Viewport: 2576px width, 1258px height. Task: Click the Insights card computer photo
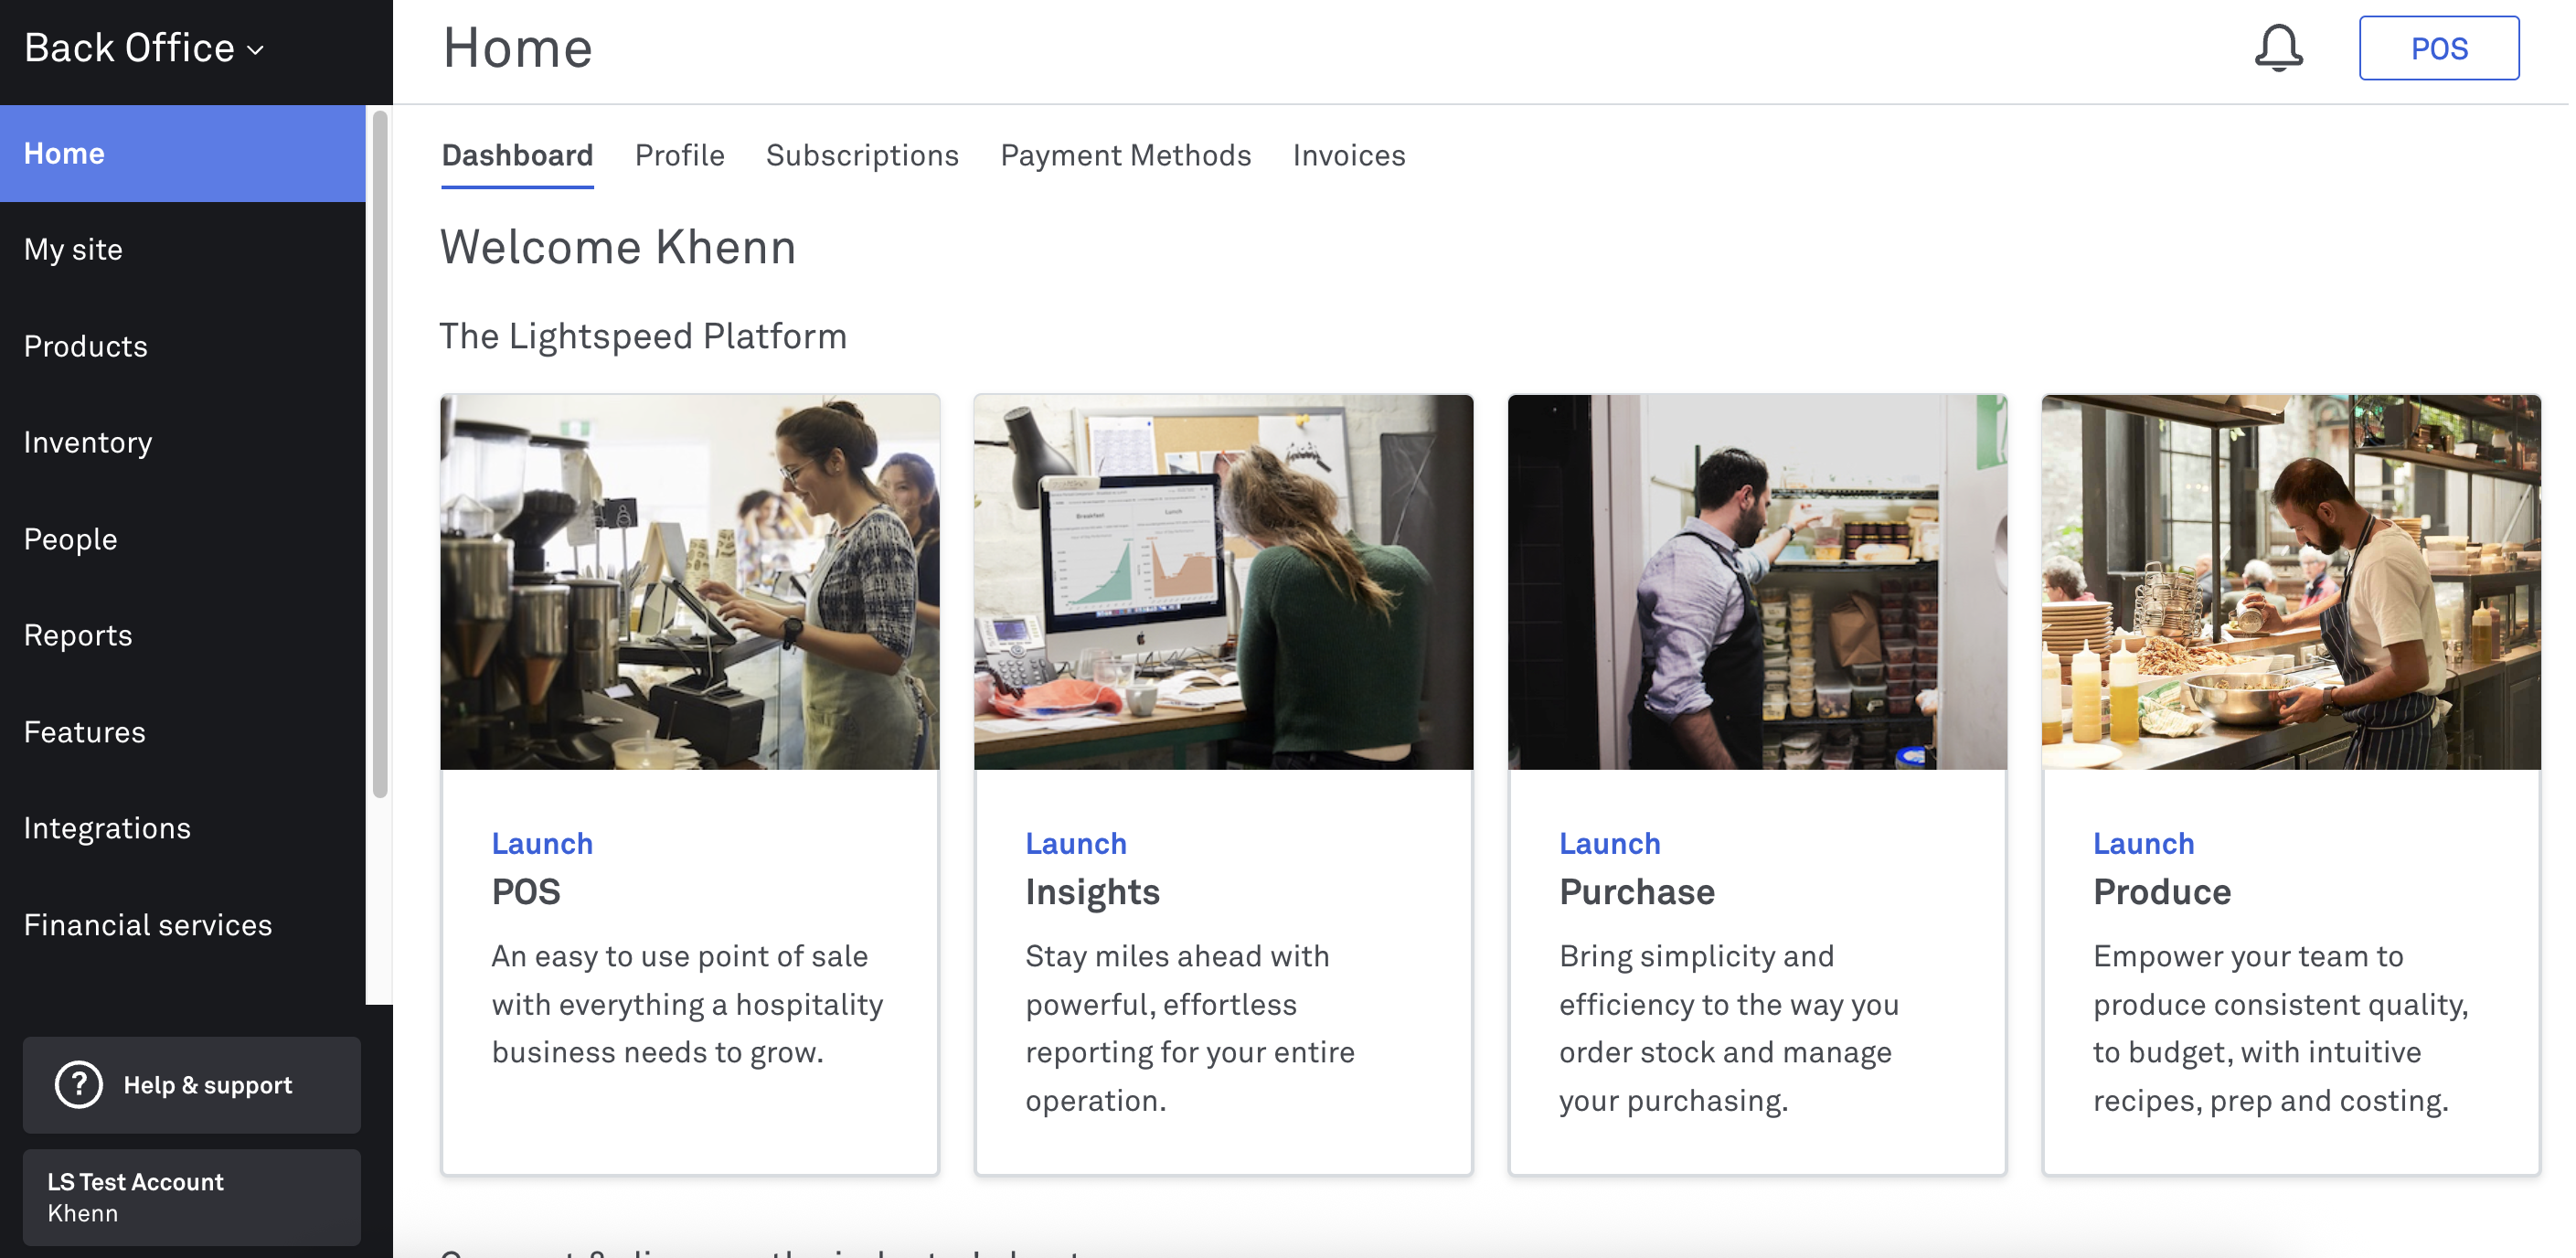[1224, 582]
